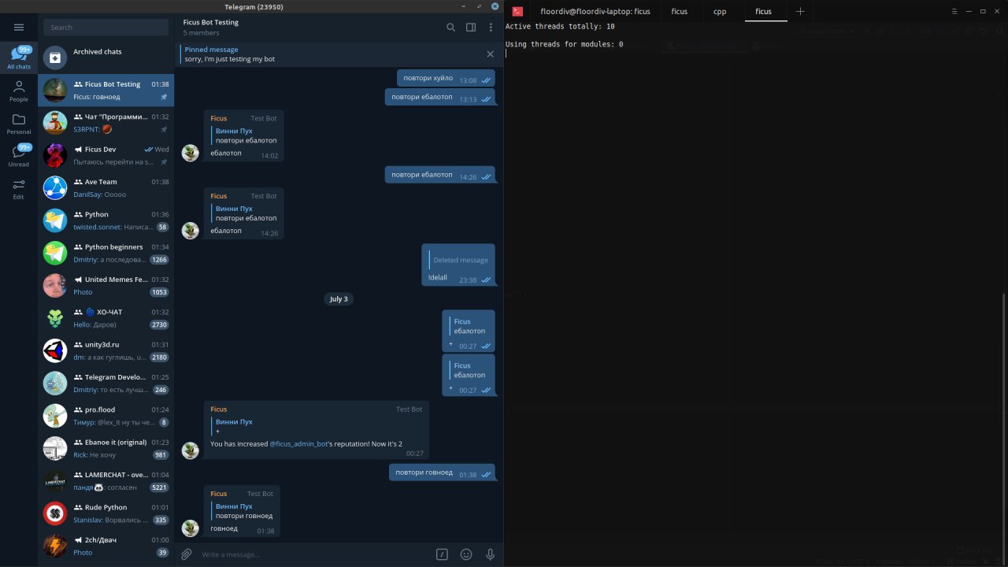The height and width of the screenshot is (567, 1008).
Task: Add new terminal tab plus button
Action: (x=800, y=11)
